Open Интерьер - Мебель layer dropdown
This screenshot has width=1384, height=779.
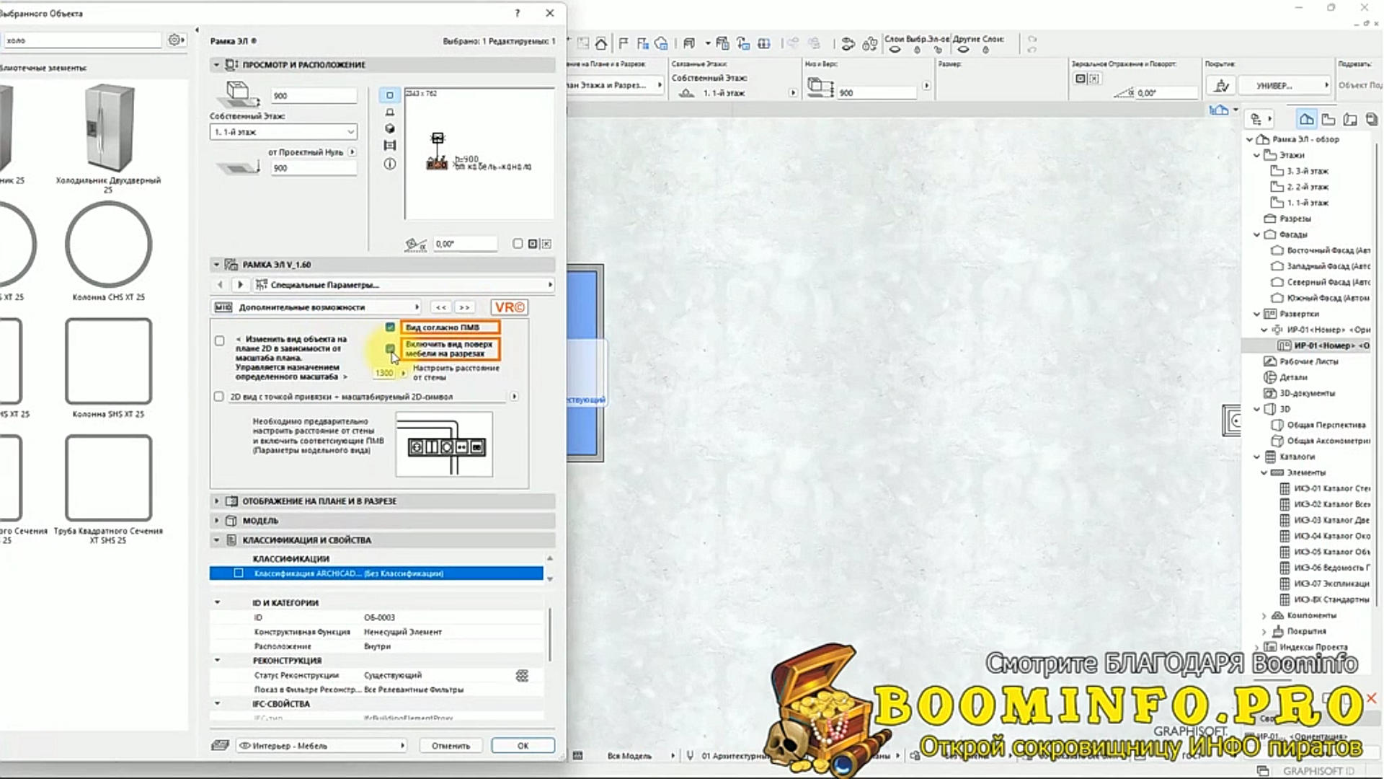(321, 746)
